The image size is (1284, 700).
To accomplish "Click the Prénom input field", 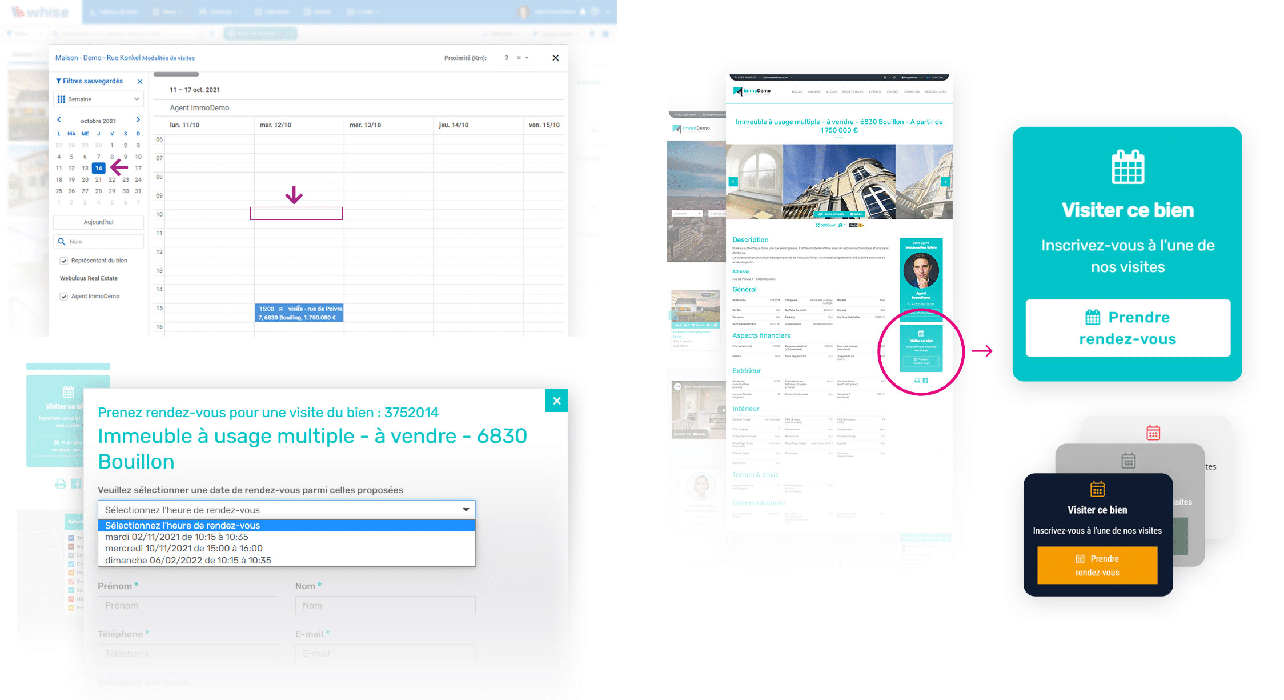I will (187, 606).
